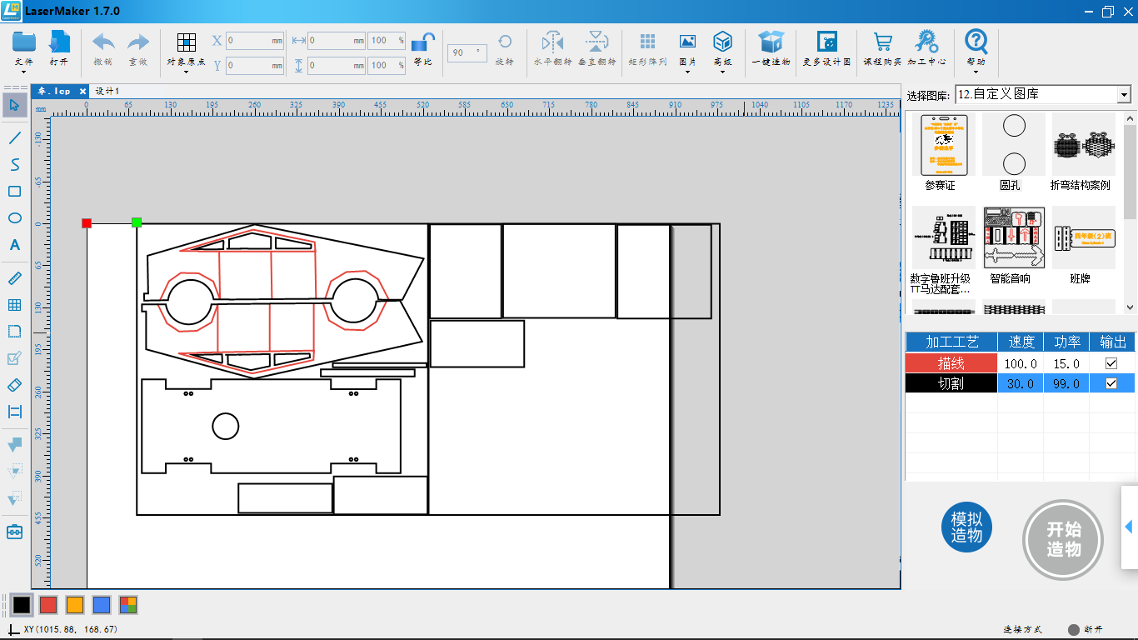Click the 开始造物 start button
Screen dimensions: 1138x640
[x=1063, y=540]
